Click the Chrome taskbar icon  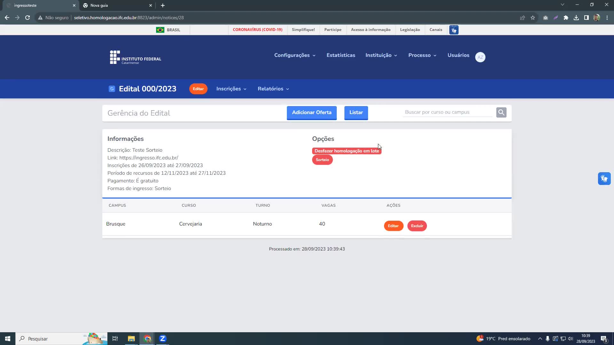147,339
